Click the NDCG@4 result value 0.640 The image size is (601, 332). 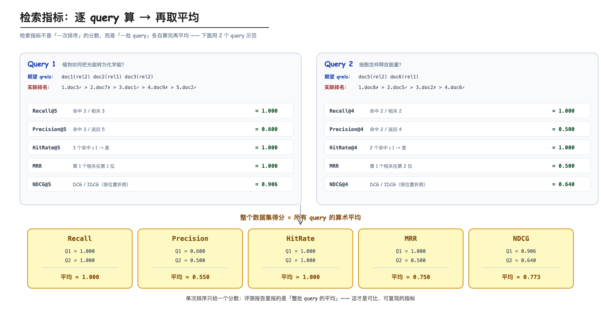pyautogui.click(x=563, y=184)
